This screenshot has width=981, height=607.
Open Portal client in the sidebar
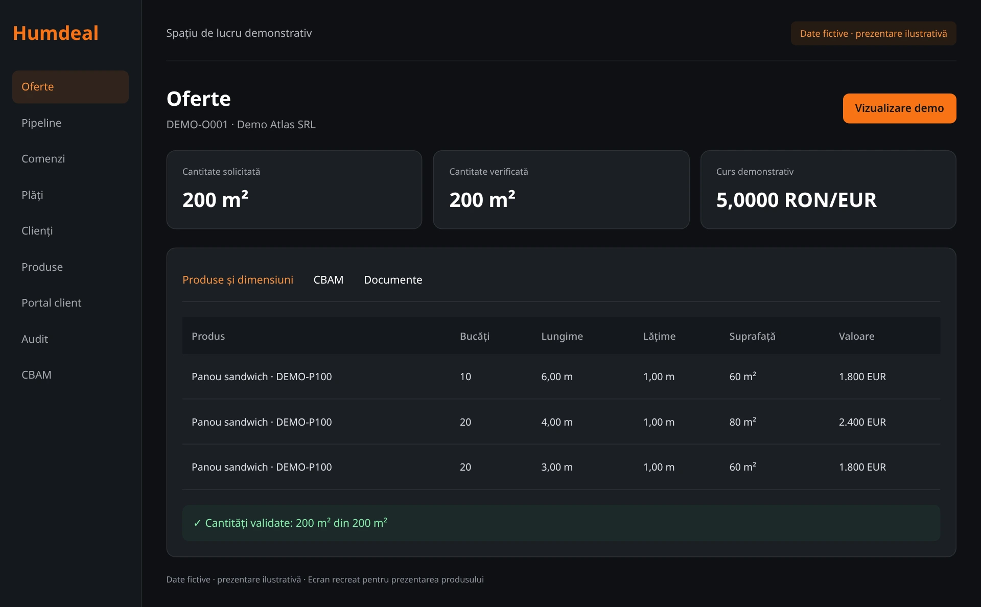[x=71, y=303]
